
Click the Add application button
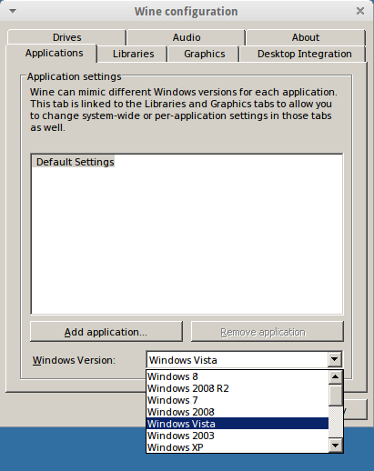pos(106,332)
